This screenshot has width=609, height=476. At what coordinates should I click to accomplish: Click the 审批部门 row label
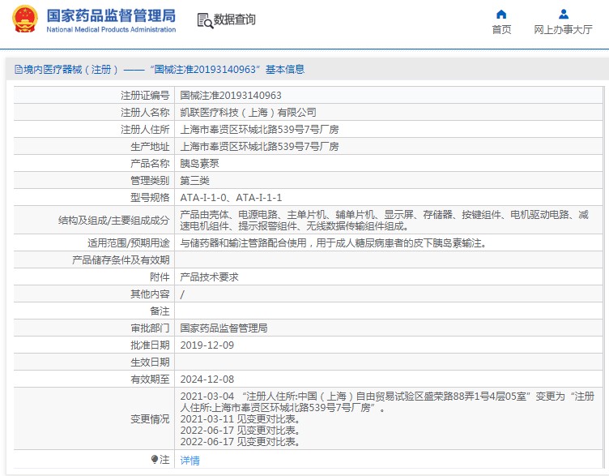point(150,328)
